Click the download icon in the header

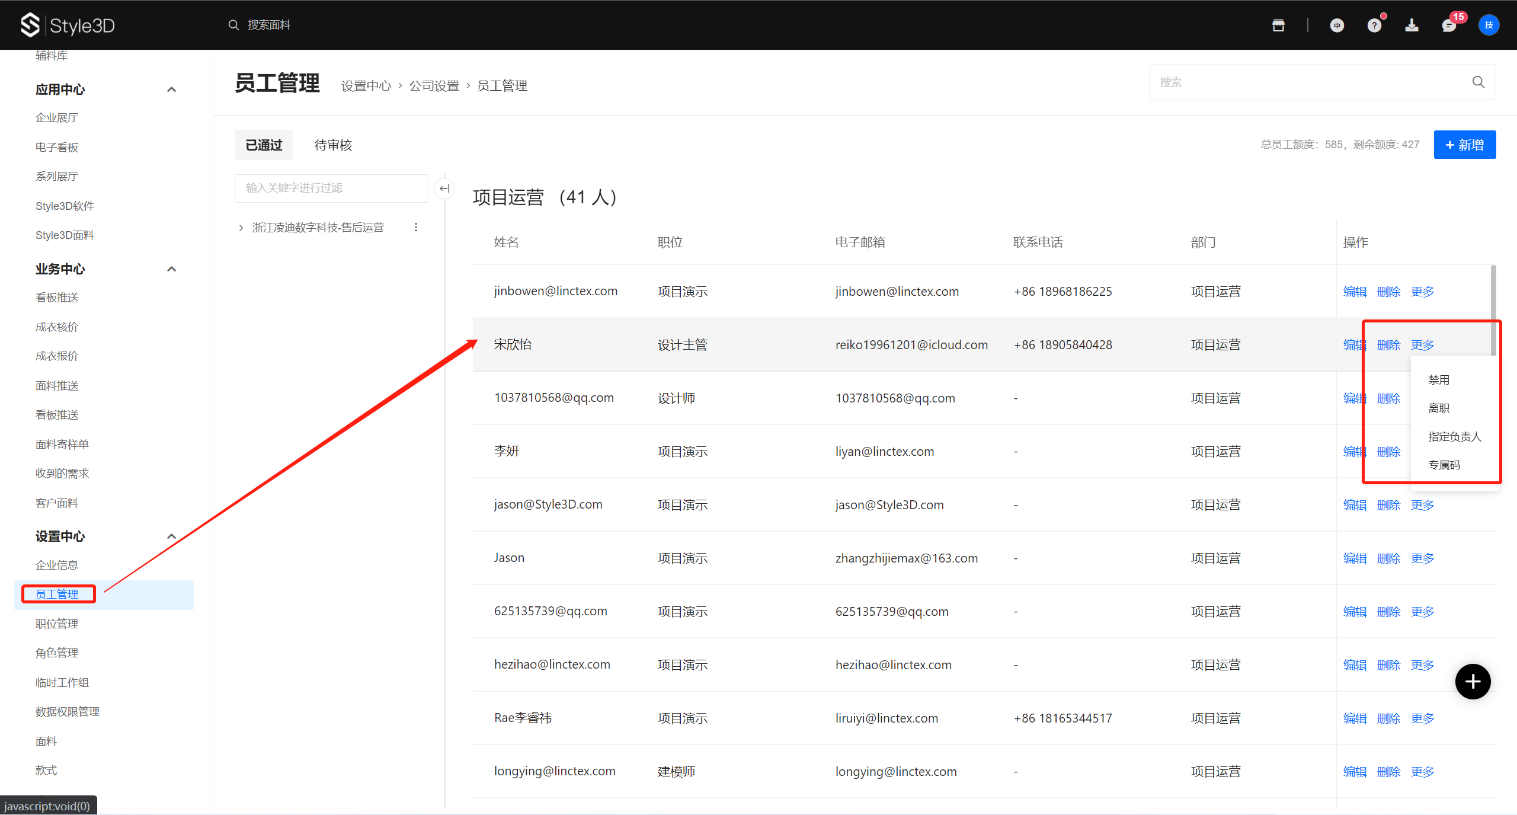1412,25
